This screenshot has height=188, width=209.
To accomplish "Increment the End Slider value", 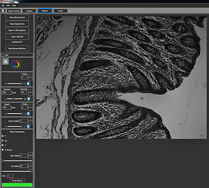I will (x=30, y=165).
